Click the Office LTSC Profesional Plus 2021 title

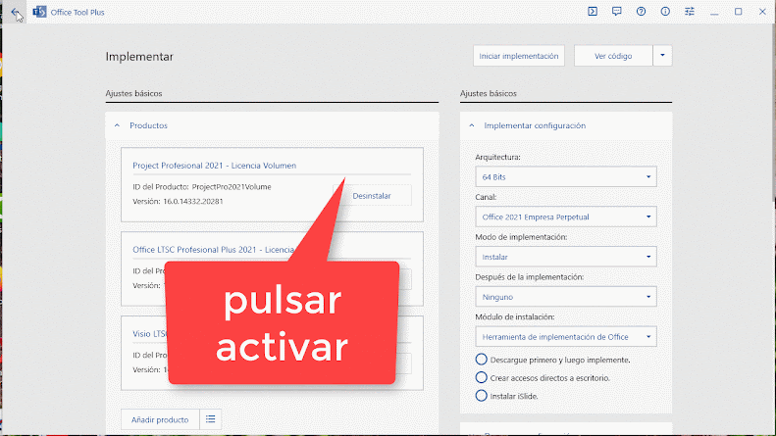click(213, 250)
